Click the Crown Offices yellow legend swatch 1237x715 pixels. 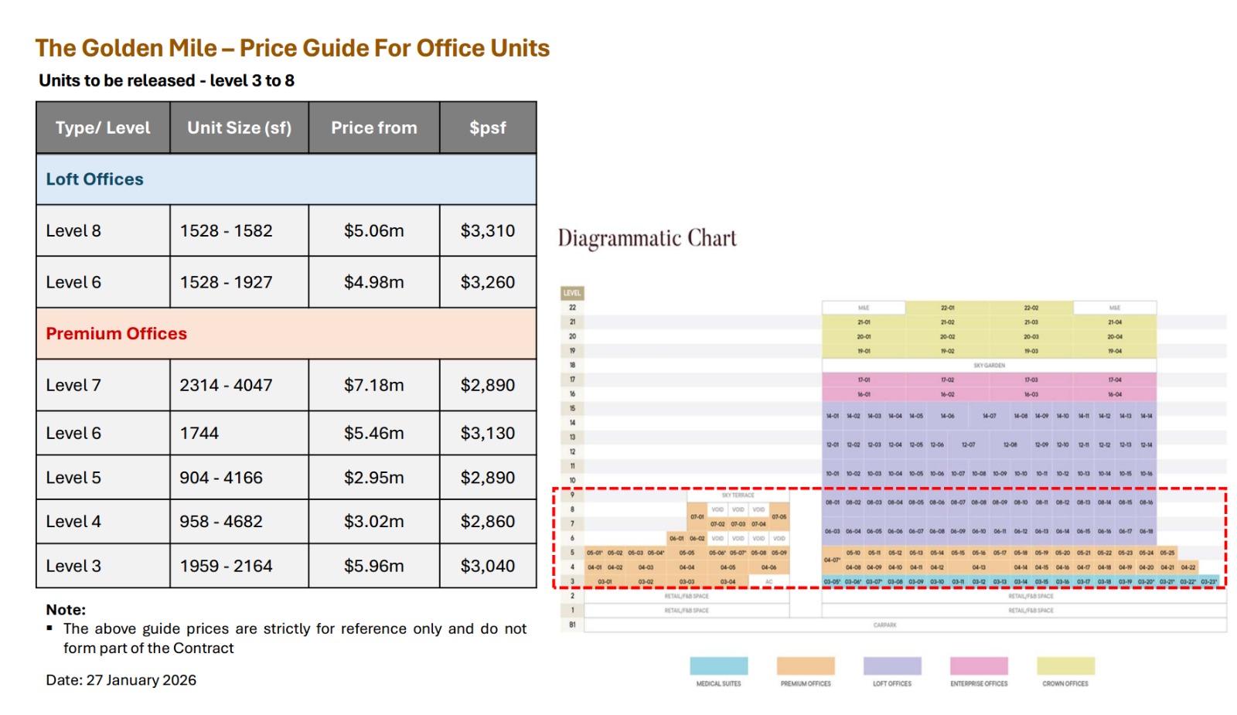1065,666
